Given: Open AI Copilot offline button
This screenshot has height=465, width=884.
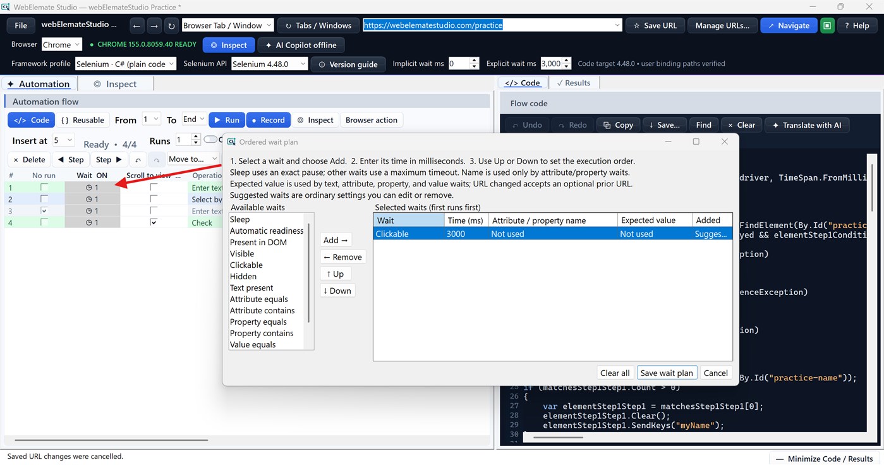Looking at the screenshot, I should tap(301, 45).
